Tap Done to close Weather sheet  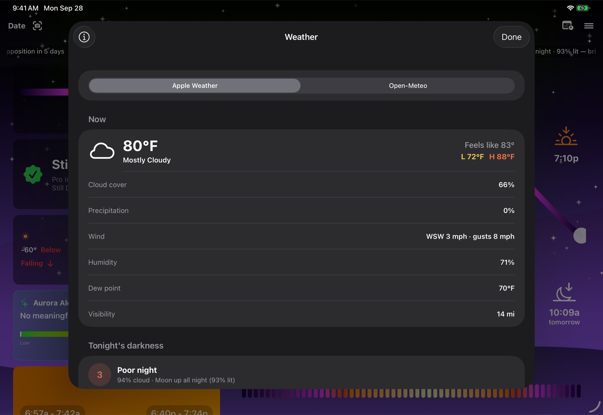pos(511,37)
